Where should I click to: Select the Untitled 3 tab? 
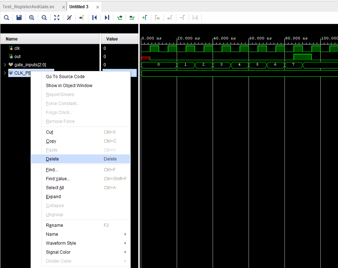click(79, 7)
